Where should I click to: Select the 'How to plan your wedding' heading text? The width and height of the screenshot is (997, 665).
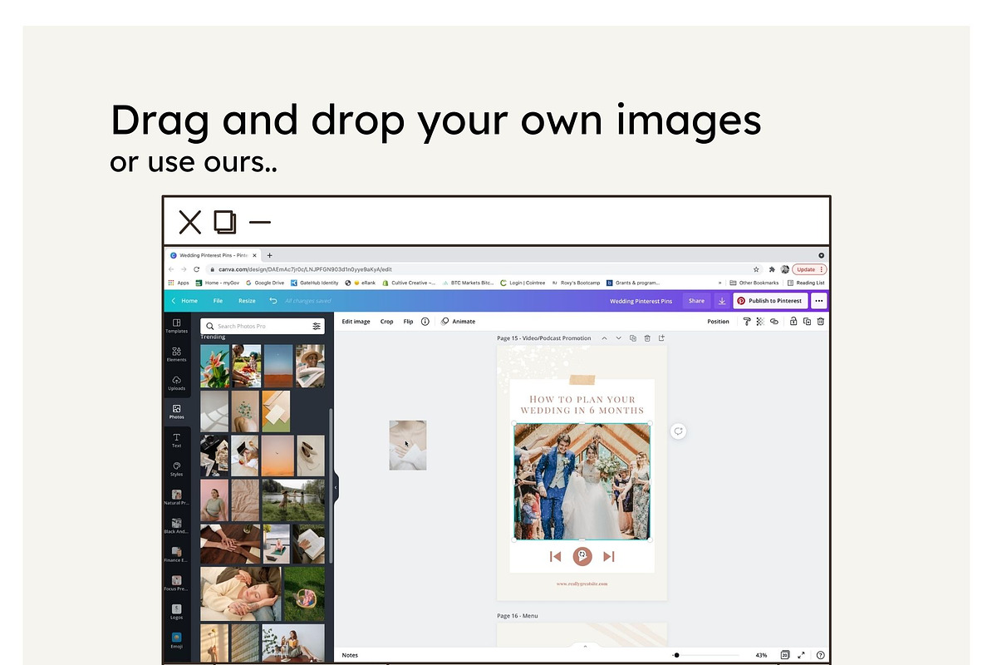coord(582,404)
